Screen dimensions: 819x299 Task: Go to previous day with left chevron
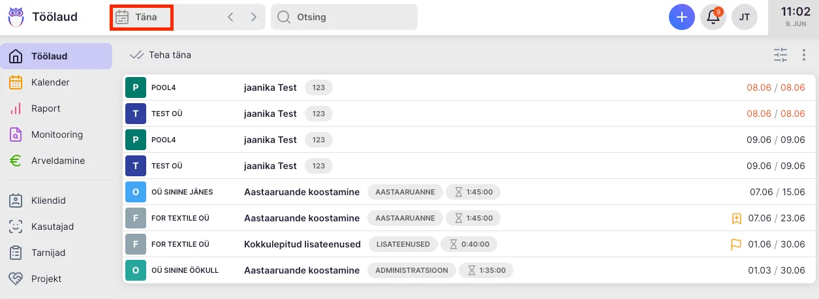230,17
